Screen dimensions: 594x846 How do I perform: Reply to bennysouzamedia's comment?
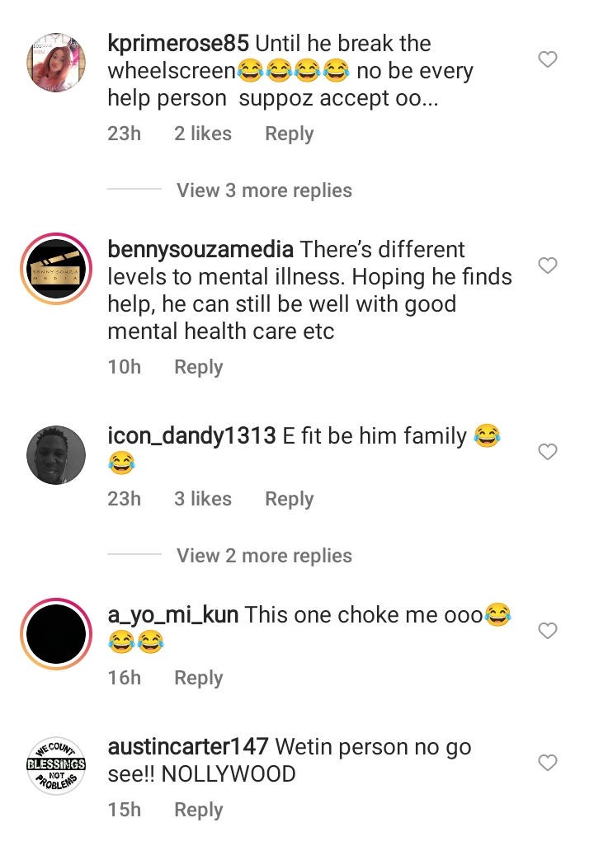click(198, 367)
